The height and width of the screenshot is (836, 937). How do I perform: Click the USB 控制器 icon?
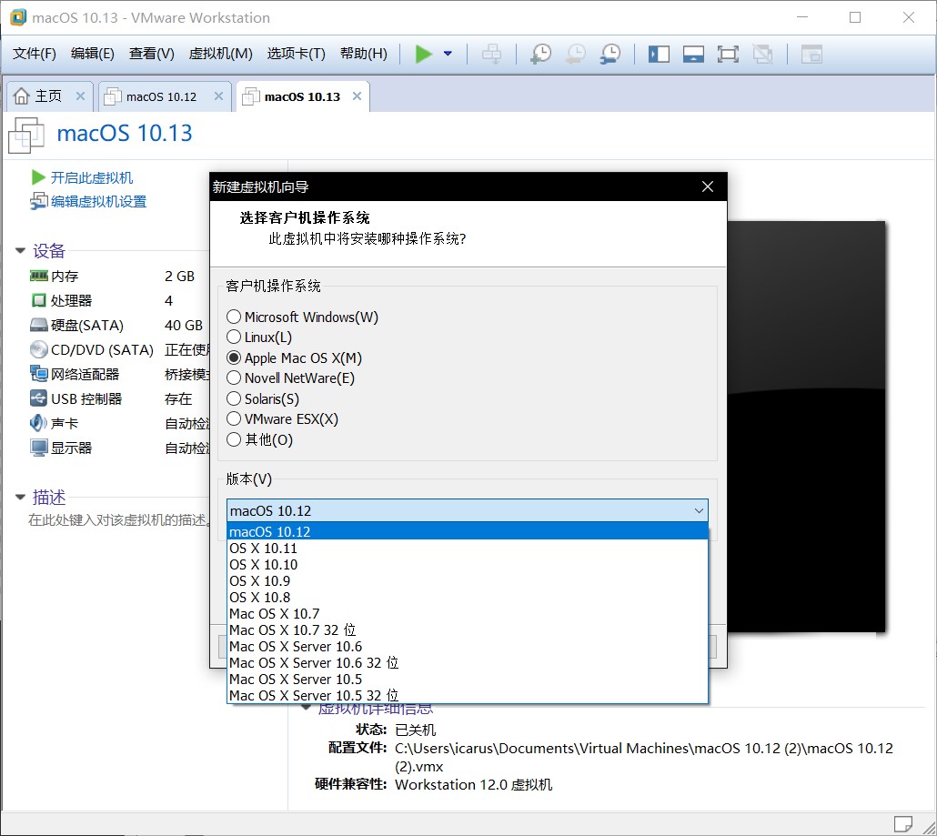pos(38,398)
